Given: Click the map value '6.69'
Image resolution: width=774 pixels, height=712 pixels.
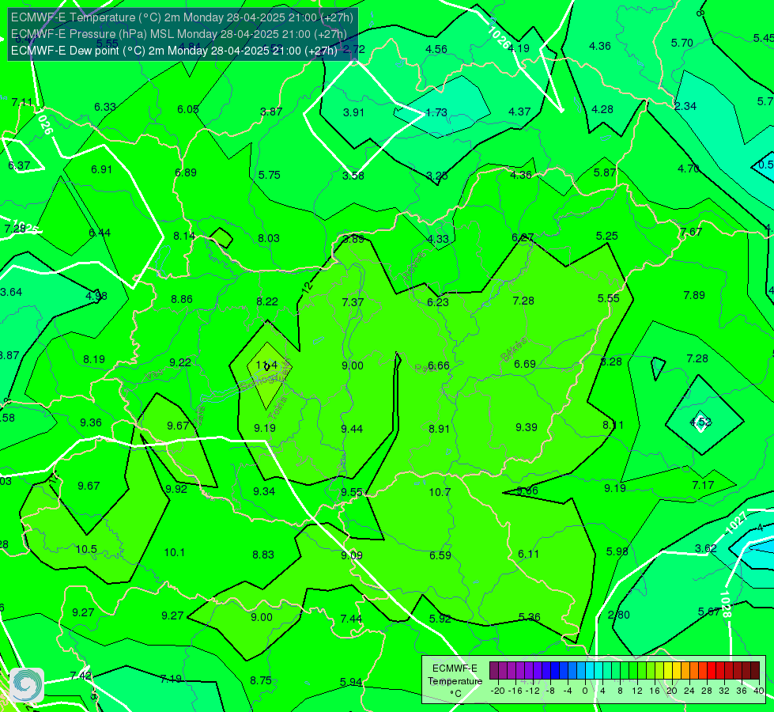Looking at the screenshot, I should [525, 364].
